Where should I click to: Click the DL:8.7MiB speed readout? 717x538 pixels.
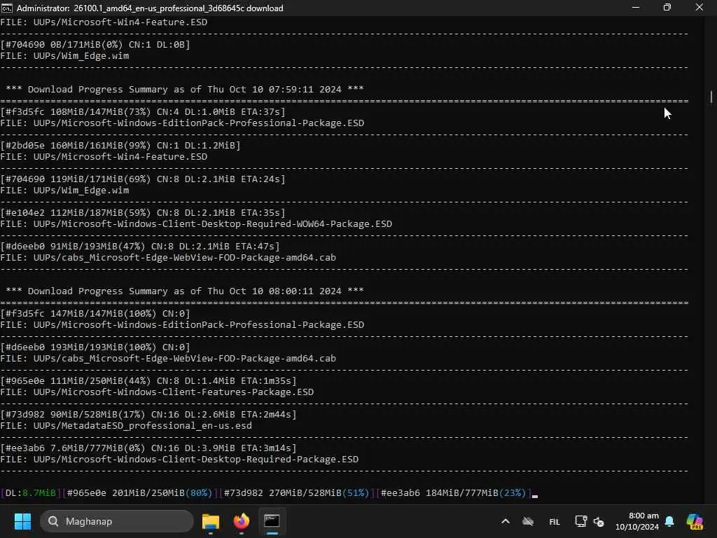click(30, 492)
